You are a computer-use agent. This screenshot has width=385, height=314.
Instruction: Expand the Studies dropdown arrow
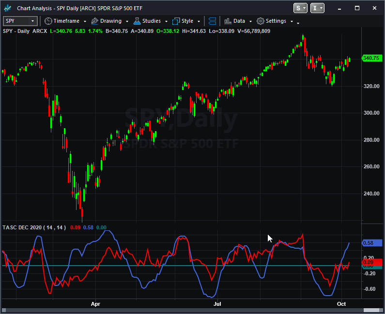click(x=166, y=22)
